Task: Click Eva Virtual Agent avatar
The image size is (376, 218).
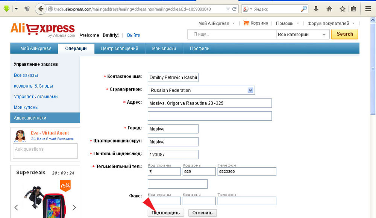Action: 20,136
